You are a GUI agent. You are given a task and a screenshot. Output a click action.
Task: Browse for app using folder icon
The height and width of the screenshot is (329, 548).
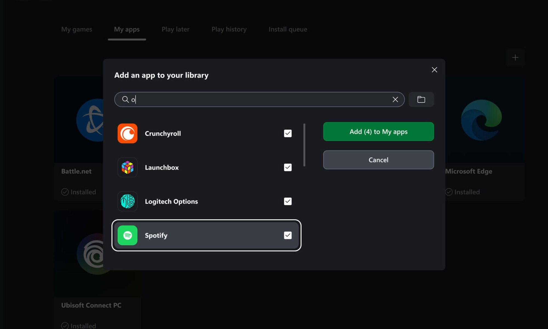[421, 100]
